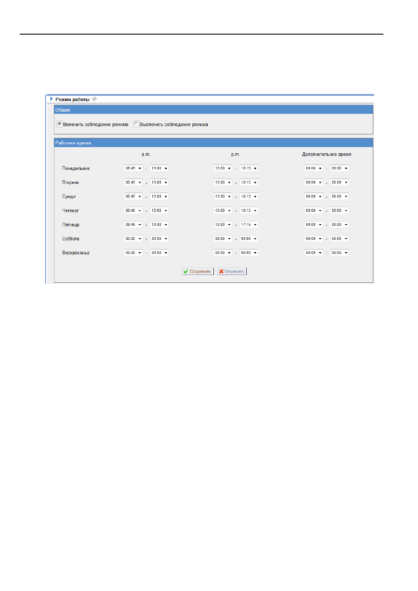The width and height of the screenshot is (418, 591).
Task: Open Суббота p.m. start time dropdown
Action: click(223, 239)
